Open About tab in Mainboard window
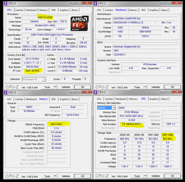The height and width of the screenshot is (182, 185). pyautogui.click(x=164, y=10)
